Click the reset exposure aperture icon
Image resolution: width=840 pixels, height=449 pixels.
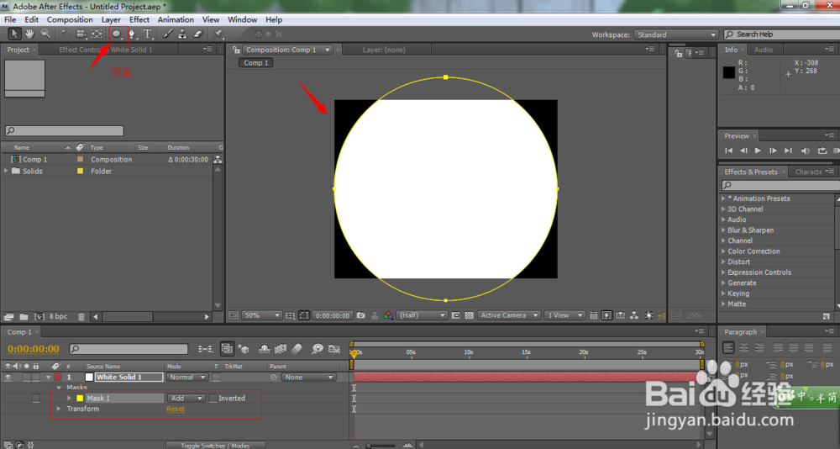click(x=648, y=315)
